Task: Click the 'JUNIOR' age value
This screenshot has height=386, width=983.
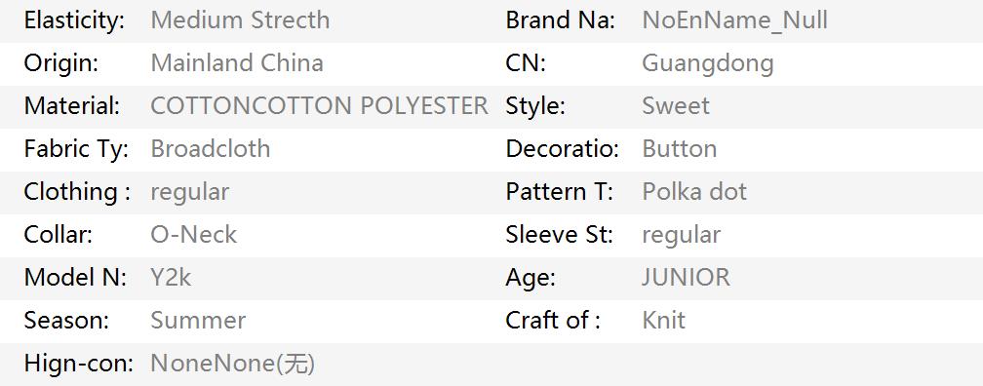Action: coord(686,278)
